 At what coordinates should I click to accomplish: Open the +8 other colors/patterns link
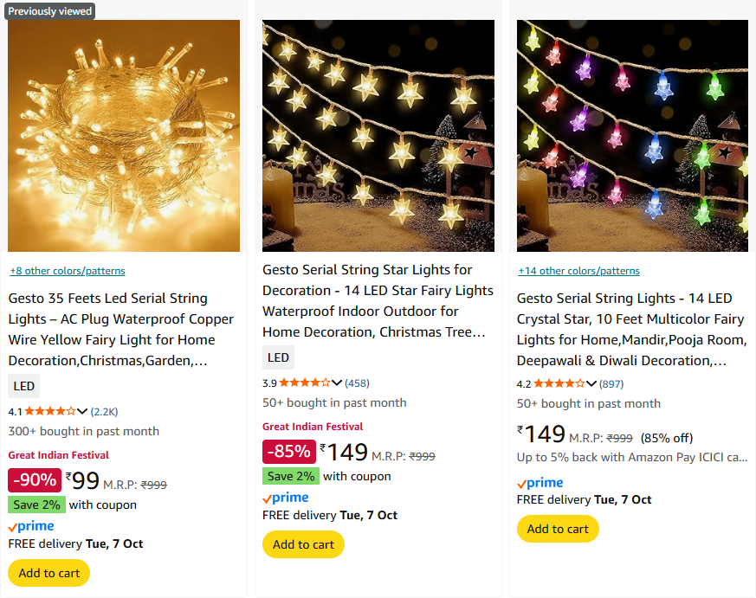pyautogui.click(x=68, y=271)
